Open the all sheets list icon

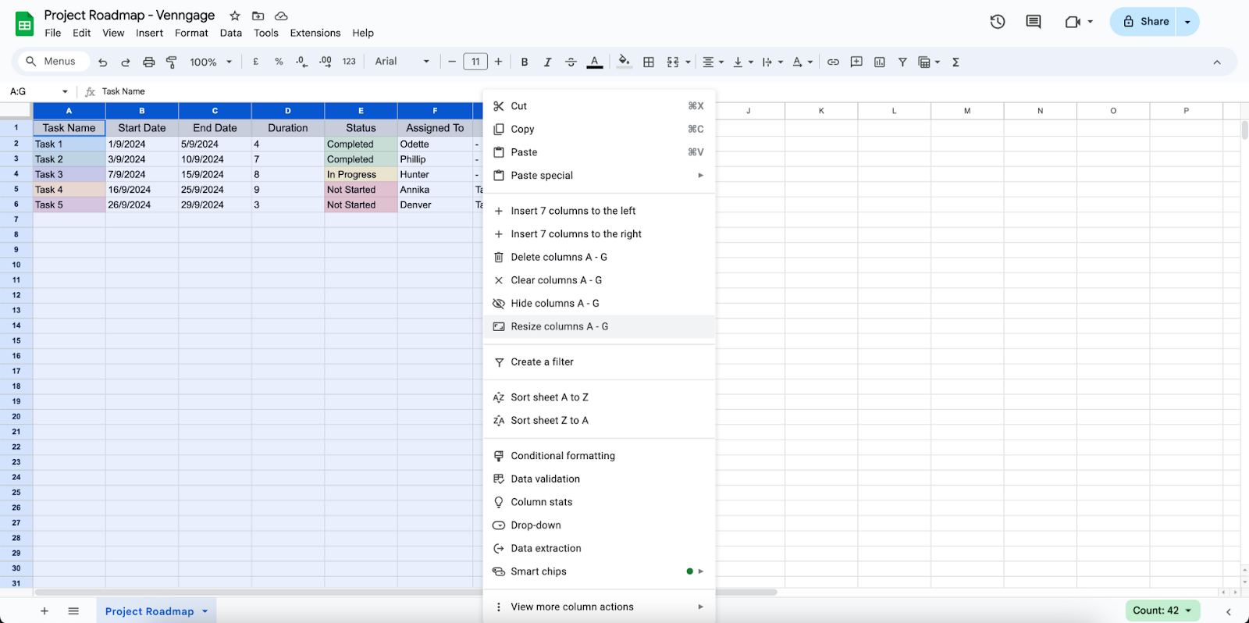coord(73,611)
